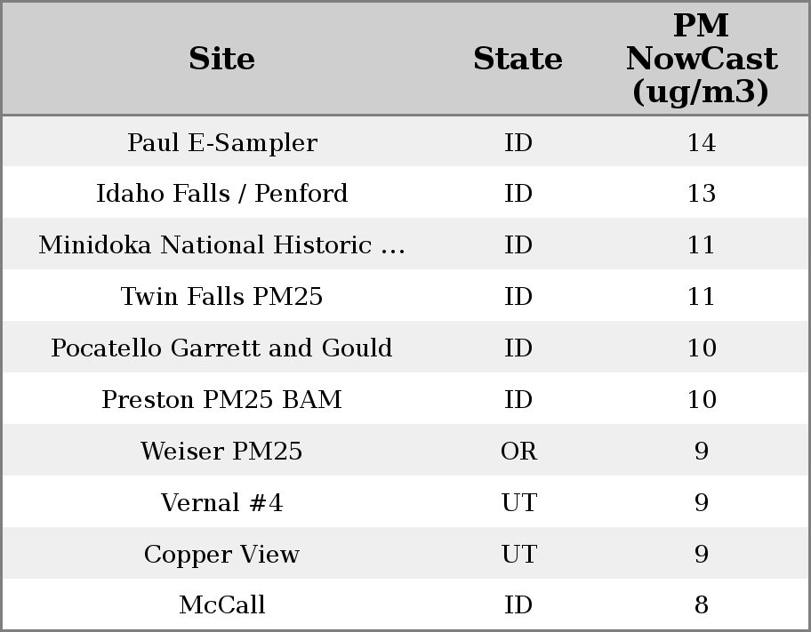The height and width of the screenshot is (632, 811).
Task: Choose the Twin Falls PM25 row
Action: (x=221, y=297)
